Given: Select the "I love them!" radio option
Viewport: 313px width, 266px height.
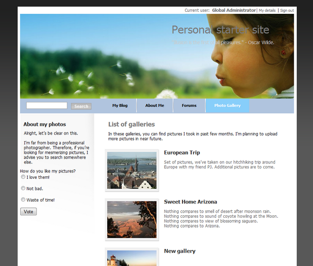Looking at the screenshot, I should click(x=23, y=177).
